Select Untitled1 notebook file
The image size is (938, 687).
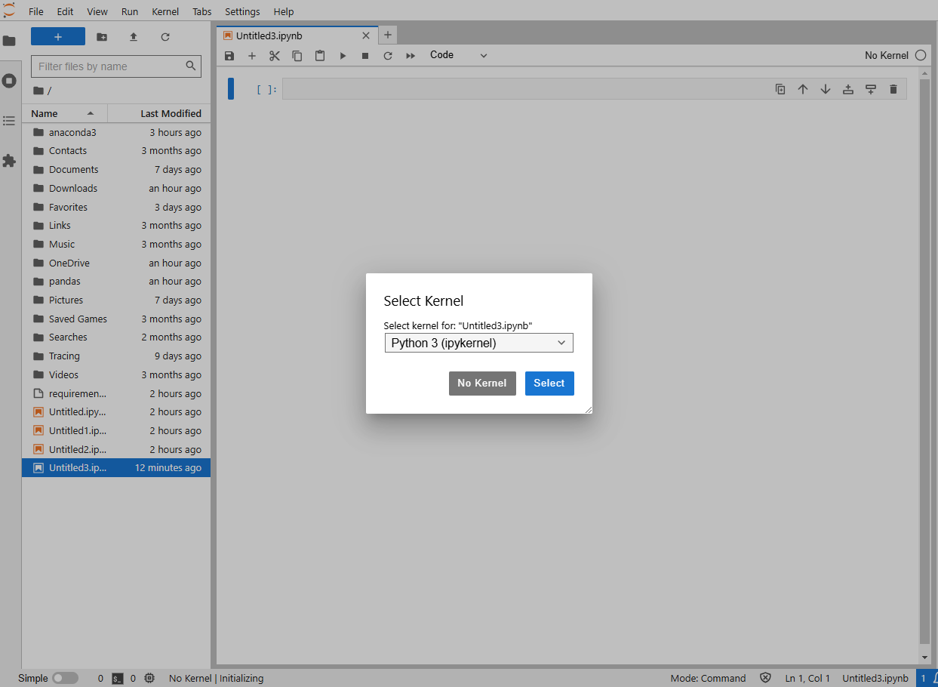tap(116, 430)
